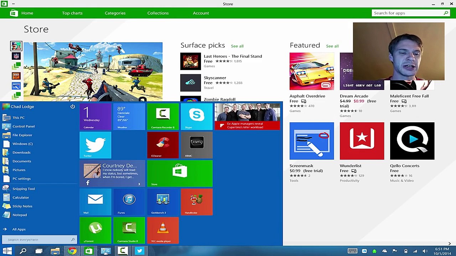See all Featured apps
This screenshot has height=256, width=456.
tap(332, 46)
